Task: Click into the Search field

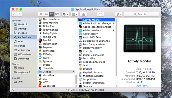Action: pyautogui.click(x=142, y=14)
